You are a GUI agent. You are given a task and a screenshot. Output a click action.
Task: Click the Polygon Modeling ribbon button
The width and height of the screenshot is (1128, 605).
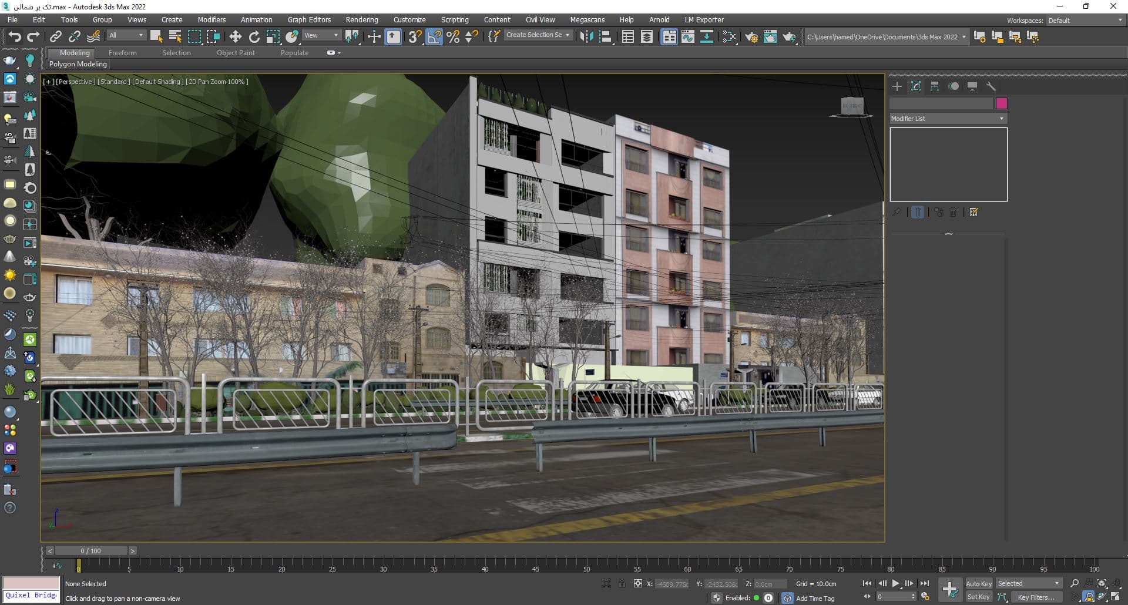pos(78,64)
